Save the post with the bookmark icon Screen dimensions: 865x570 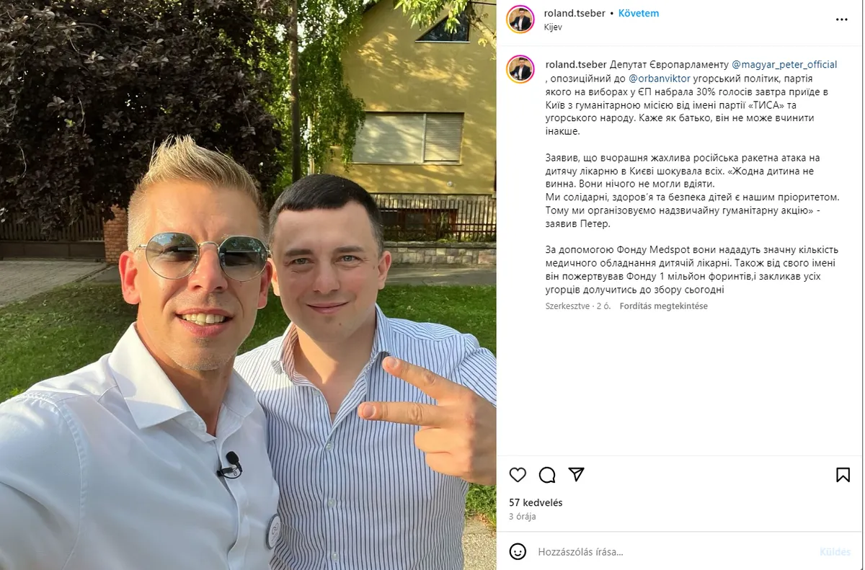pos(843,475)
